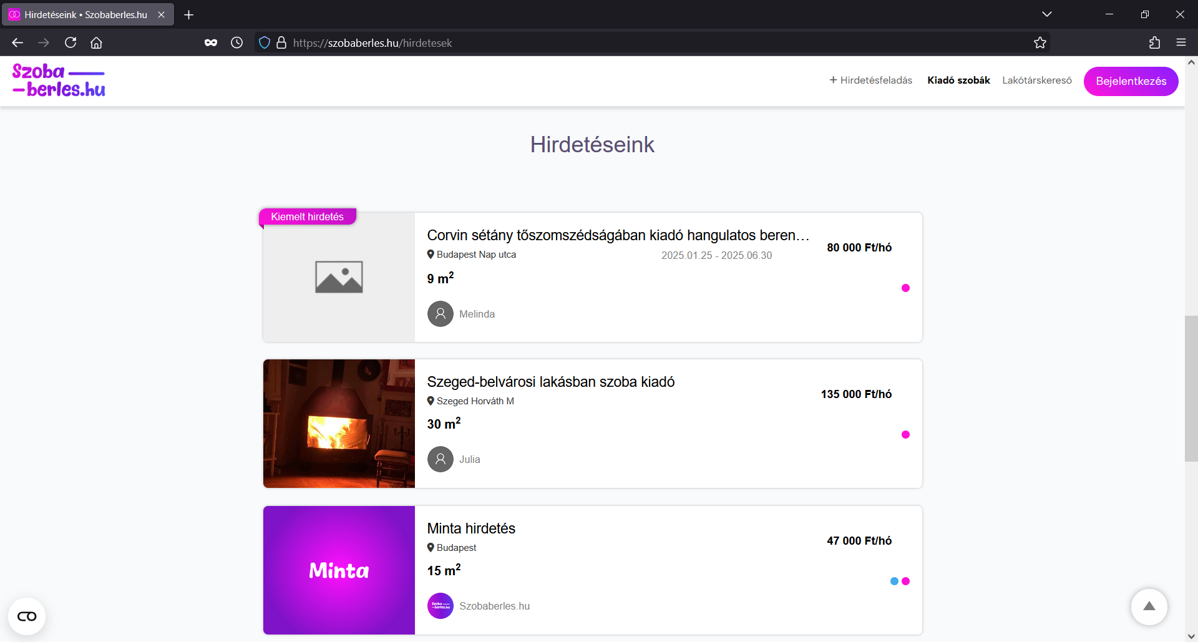Go to browser home page

pos(96,42)
